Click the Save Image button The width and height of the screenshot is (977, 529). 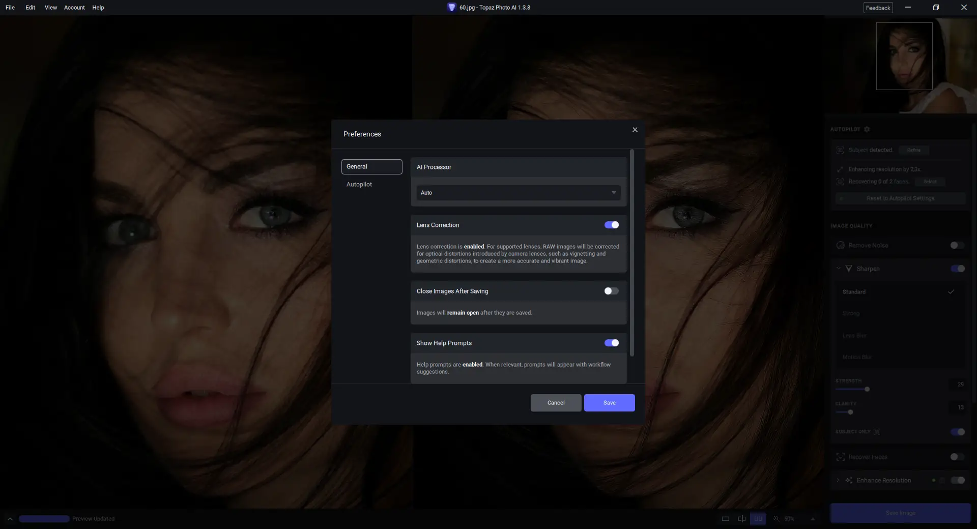(900, 513)
